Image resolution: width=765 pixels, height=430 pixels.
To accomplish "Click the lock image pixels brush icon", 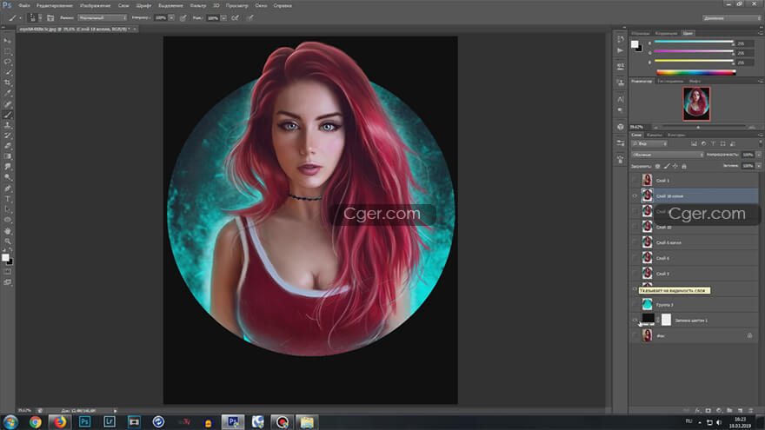I will click(x=667, y=166).
